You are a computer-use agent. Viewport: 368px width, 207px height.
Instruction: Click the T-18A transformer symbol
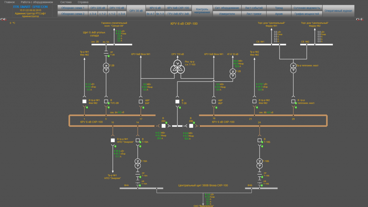138,164
